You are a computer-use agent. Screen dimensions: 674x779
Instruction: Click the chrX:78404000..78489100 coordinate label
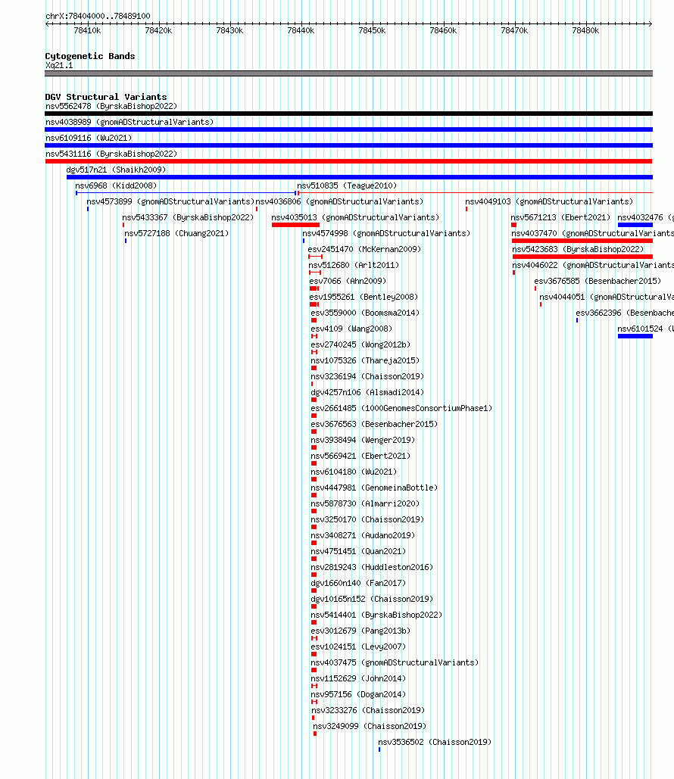pos(98,16)
